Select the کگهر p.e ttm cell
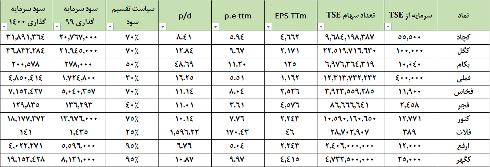The width and height of the screenshot is (490, 167). point(238,160)
